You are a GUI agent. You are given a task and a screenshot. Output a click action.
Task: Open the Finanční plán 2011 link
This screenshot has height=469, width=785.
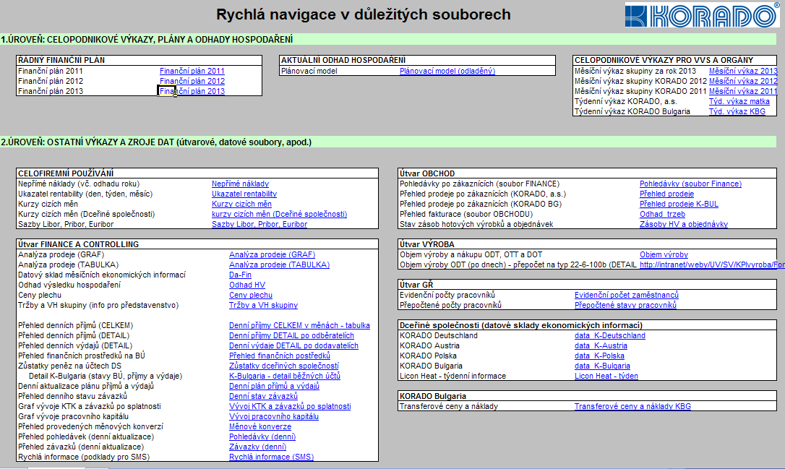(192, 71)
